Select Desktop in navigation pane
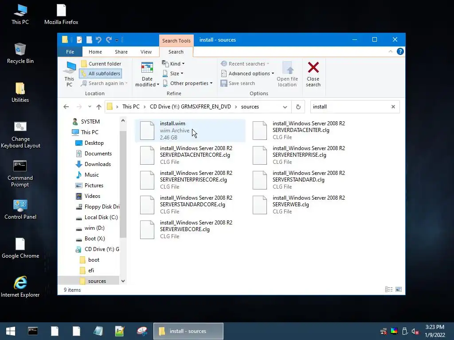This screenshot has width=454, height=340. [x=94, y=143]
